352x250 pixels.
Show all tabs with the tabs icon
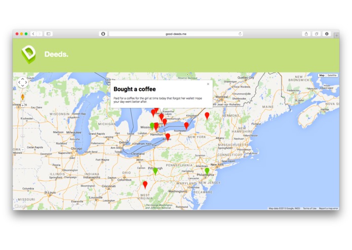tap(317, 34)
